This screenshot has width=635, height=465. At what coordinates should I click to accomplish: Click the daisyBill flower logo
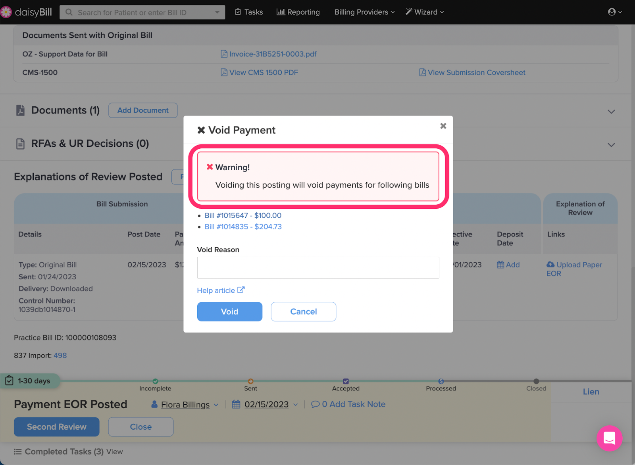[6, 12]
